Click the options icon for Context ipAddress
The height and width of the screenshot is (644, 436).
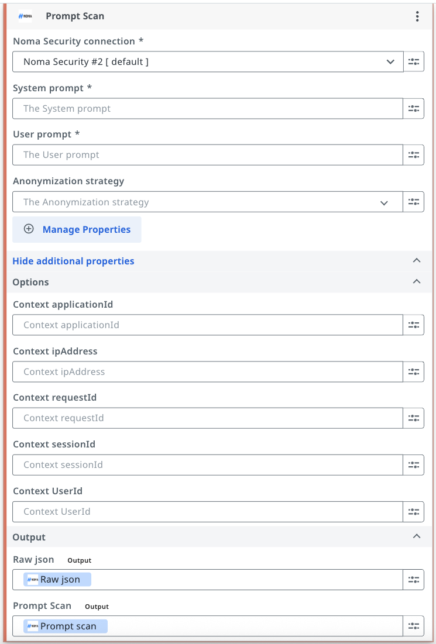tap(414, 371)
